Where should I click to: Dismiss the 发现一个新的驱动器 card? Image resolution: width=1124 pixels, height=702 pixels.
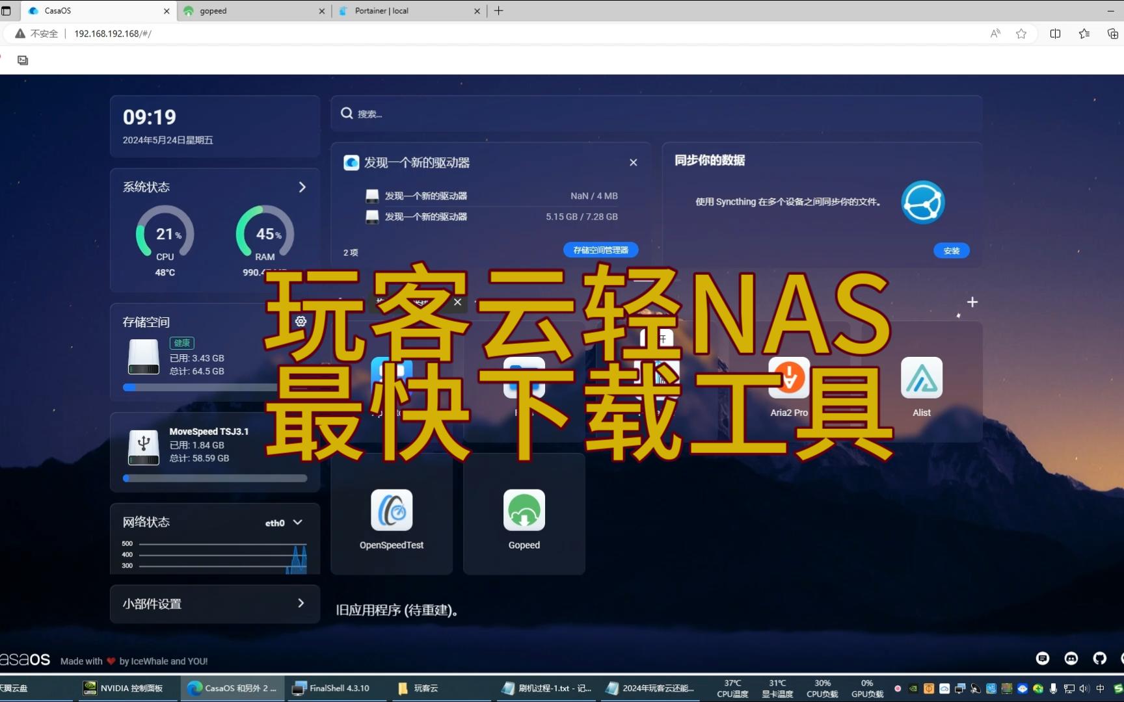click(633, 162)
